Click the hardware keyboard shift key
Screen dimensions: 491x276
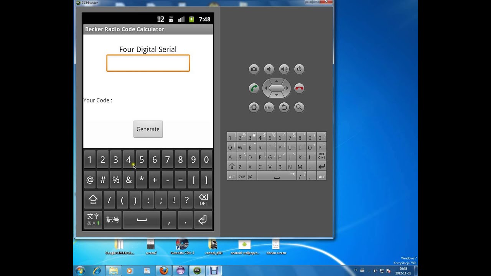(232, 166)
